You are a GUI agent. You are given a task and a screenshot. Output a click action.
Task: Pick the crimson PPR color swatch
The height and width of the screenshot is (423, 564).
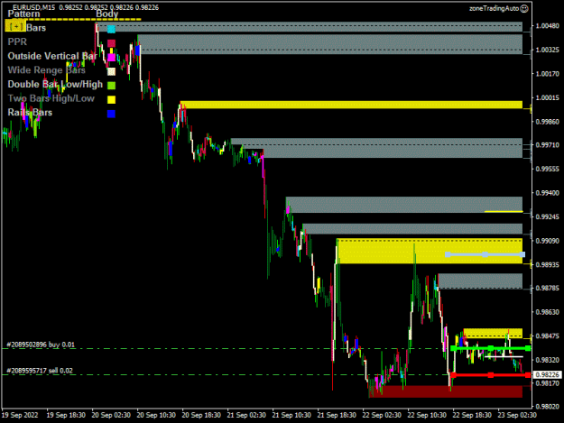pos(112,43)
